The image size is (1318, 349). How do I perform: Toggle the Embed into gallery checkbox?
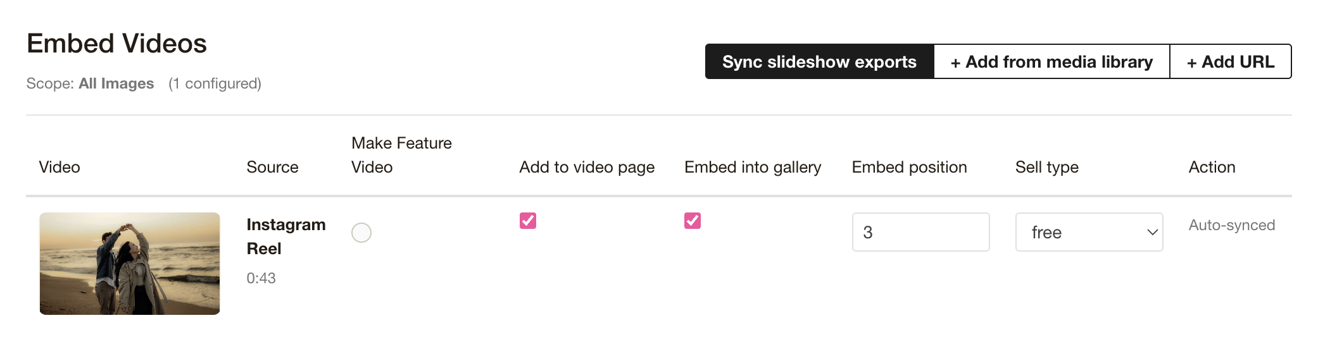point(693,221)
